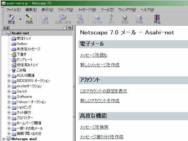Open the 新しいメッセージを作成 link

coord(100,65)
